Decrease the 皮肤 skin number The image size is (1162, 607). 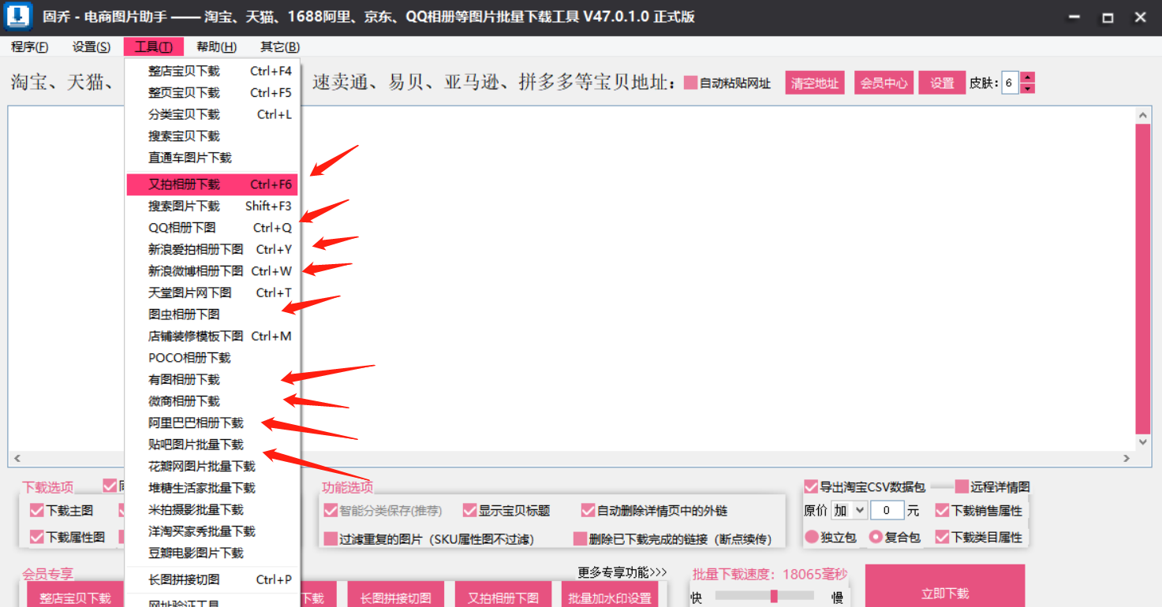[1027, 88]
